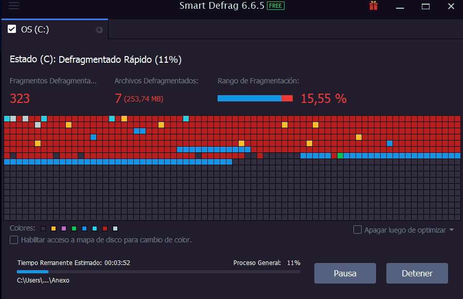Image resolution: width=463 pixels, height=299 pixels.
Task: Click the Fragmentos Defragmenta... label
Action: click(x=53, y=81)
